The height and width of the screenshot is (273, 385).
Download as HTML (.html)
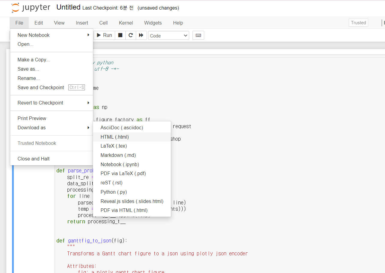pyautogui.click(x=132, y=137)
